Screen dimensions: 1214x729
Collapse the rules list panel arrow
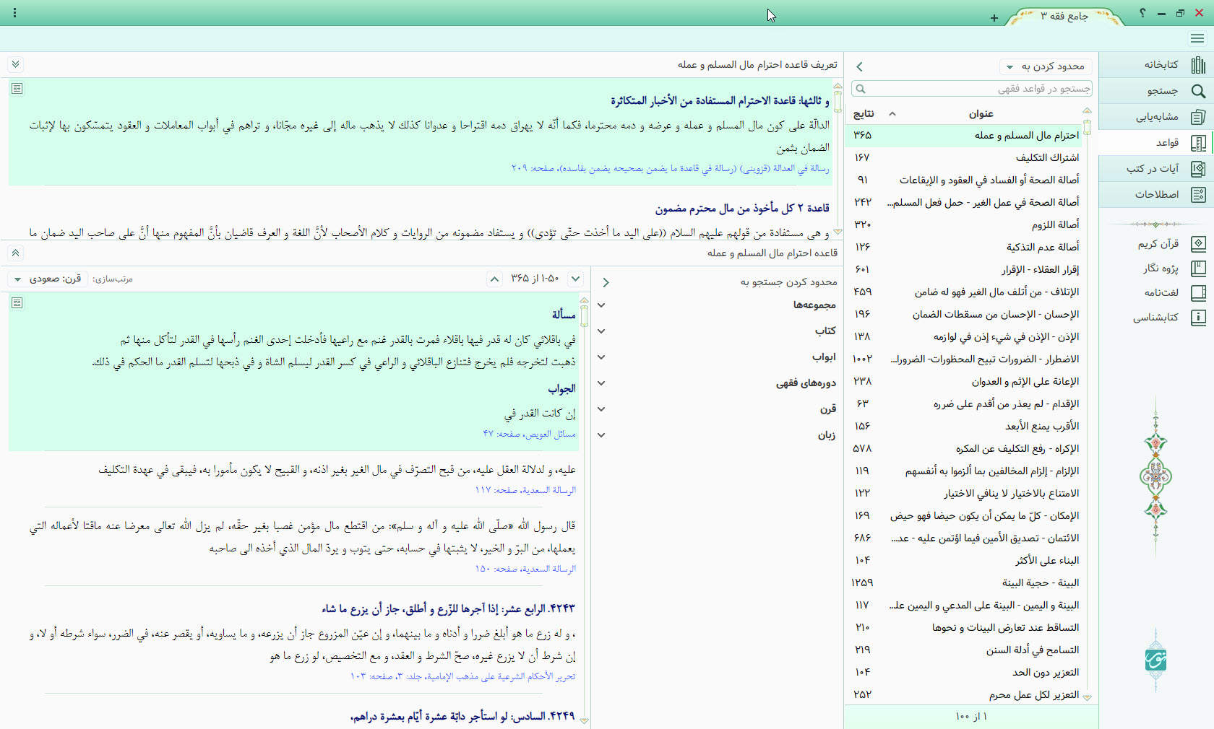859,66
